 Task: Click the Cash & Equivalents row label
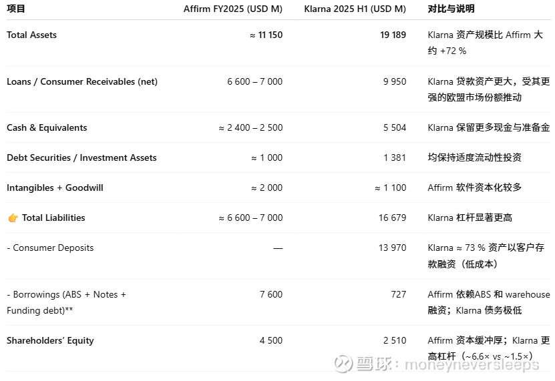[x=47, y=127]
